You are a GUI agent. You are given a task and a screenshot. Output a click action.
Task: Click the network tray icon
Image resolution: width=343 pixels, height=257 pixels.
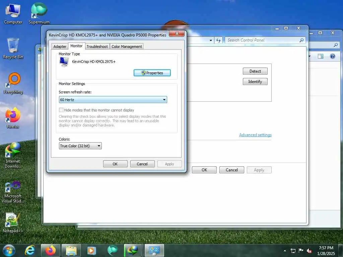click(x=293, y=251)
